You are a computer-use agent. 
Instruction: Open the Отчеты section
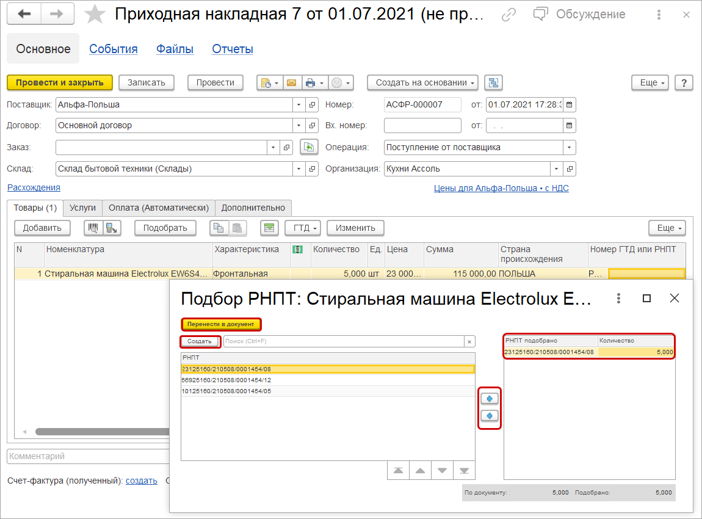(233, 49)
